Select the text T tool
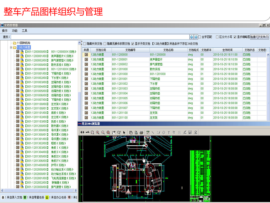270x203 pixels. tap(169, 133)
